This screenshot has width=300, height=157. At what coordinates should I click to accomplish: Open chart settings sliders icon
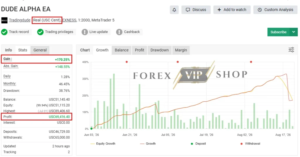point(291,50)
